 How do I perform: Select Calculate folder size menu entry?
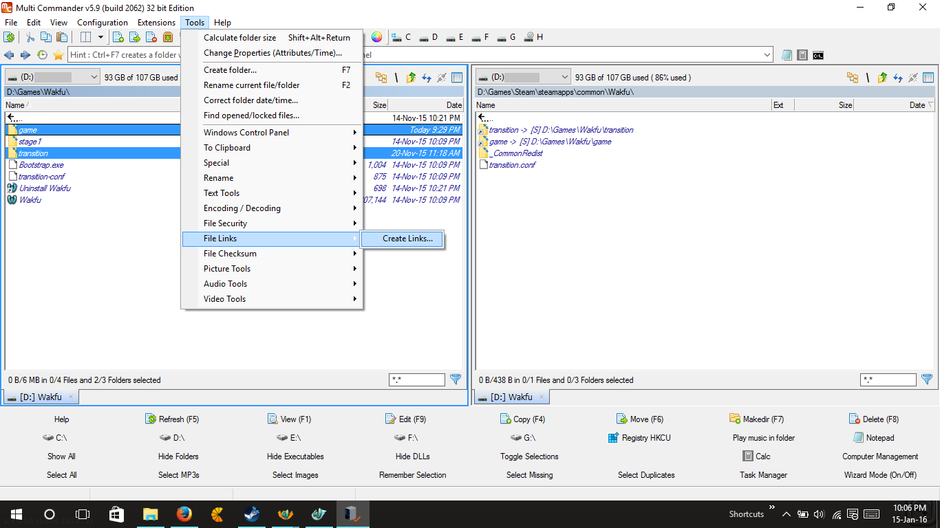(x=272, y=38)
